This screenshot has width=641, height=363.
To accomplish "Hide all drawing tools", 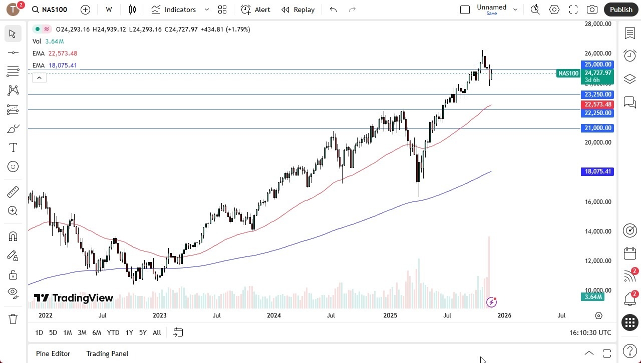I will tap(13, 293).
